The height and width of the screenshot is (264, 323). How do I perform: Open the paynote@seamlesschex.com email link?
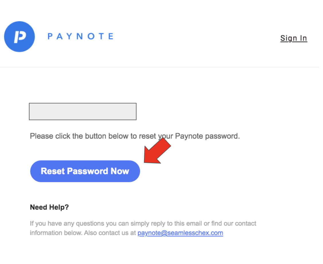coord(180,233)
